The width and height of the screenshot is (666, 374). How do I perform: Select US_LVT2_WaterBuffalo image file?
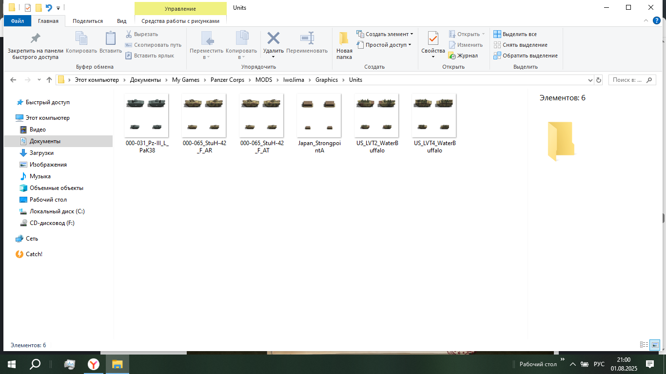pyautogui.click(x=376, y=123)
